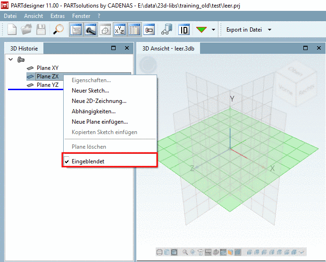Create a new file with the blank page icon
Screen dimensions: 326x262
(12, 30)
